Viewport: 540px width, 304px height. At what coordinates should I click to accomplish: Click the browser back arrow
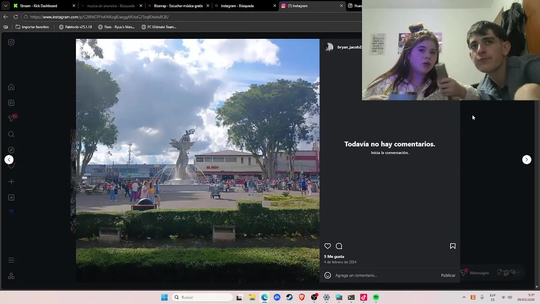click(5, 17)
